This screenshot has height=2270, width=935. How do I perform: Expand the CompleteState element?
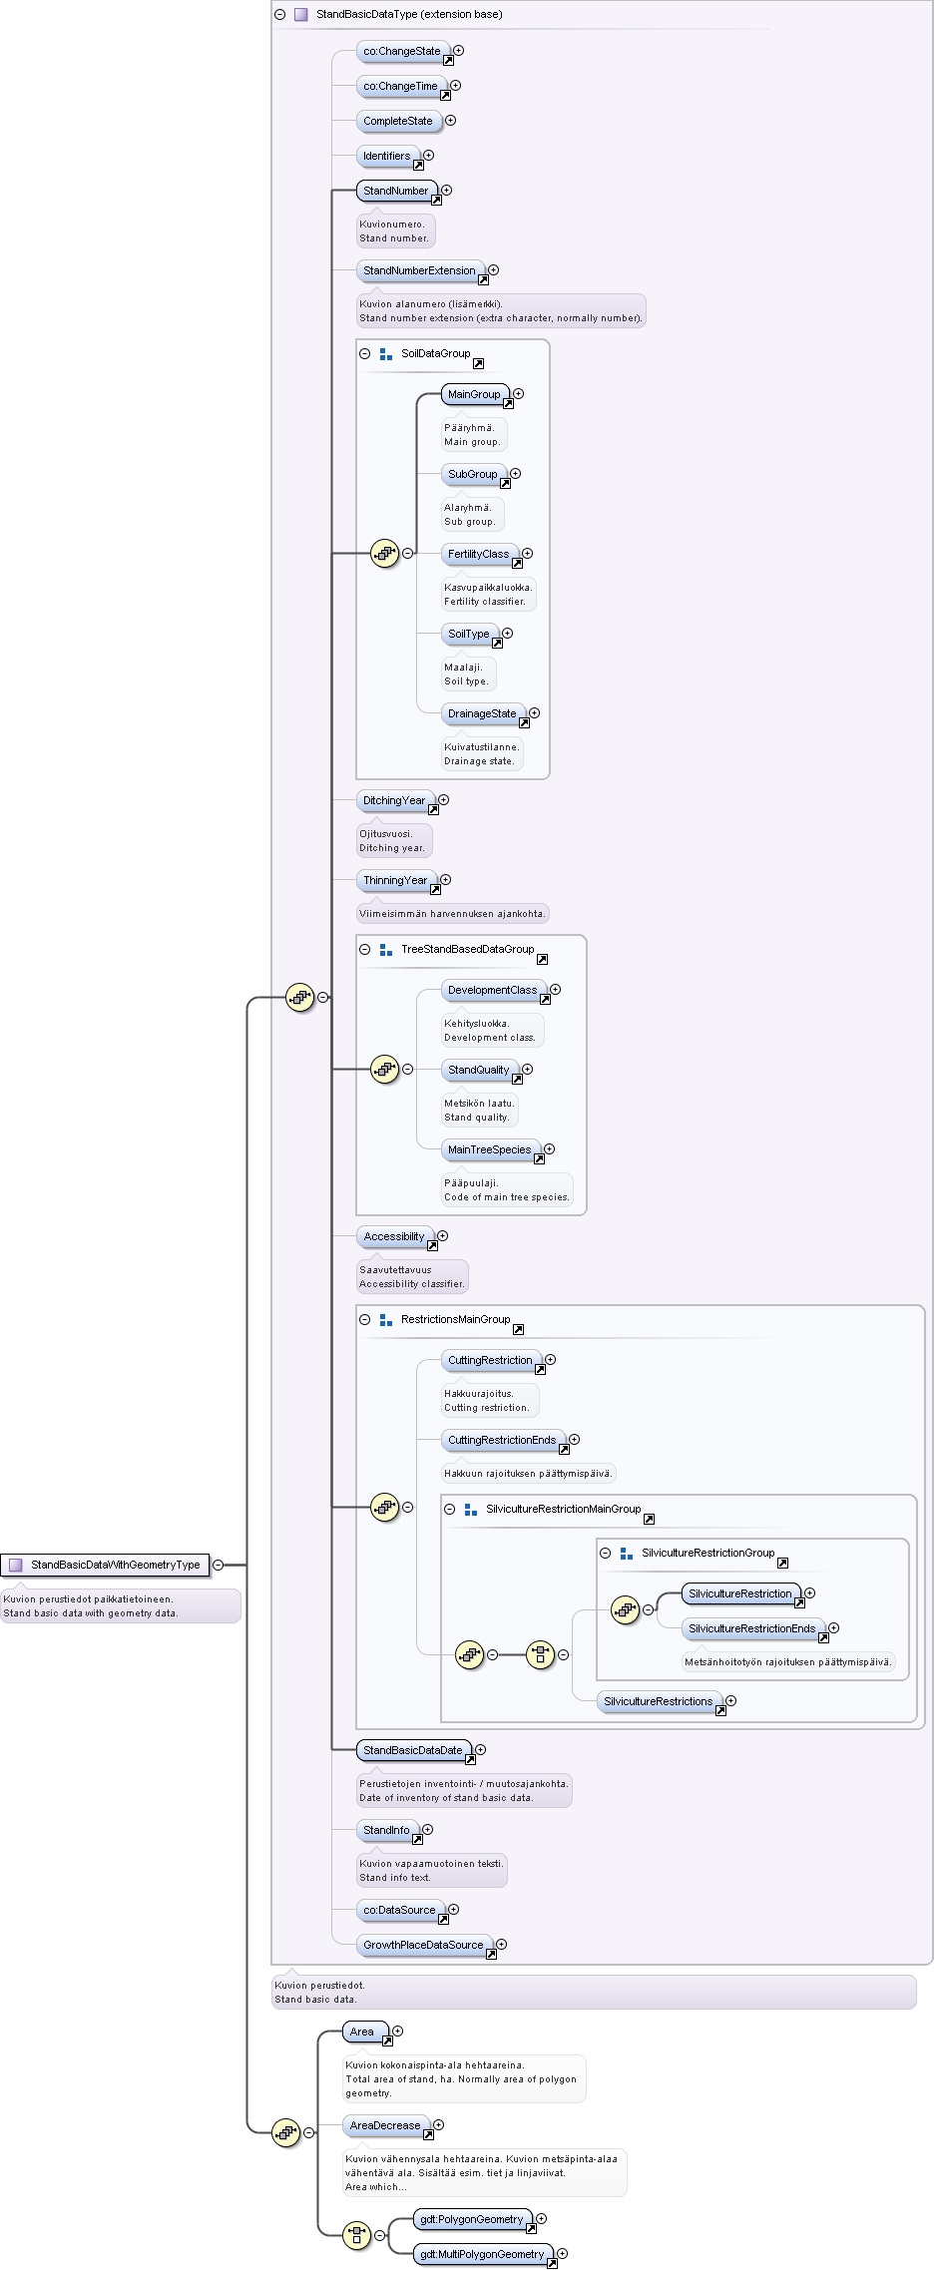pyautogui.click(x=451, y=120)
